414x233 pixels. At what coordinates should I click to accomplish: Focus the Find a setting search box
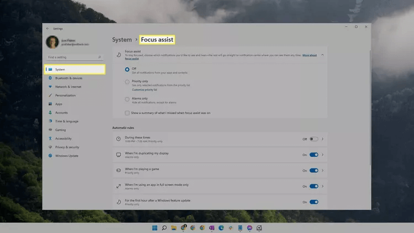[75, 57]
